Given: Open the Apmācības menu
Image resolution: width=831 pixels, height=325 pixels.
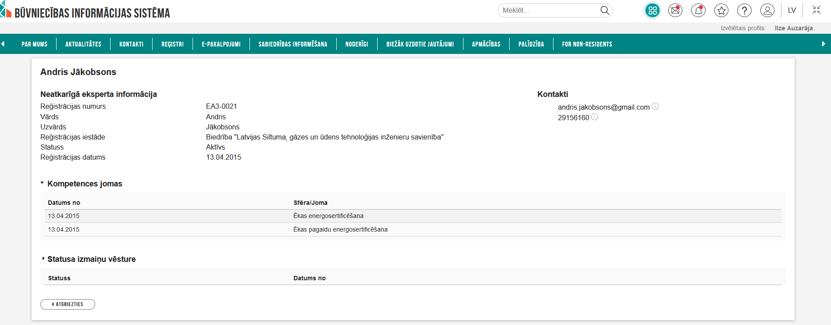Looking at the screenshot, I should [486, 44].
